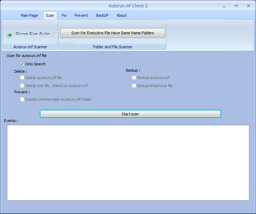Click Scan For Executive File Have Same Name Folders
The image size is (256, 214).
[x=113, y=33]
